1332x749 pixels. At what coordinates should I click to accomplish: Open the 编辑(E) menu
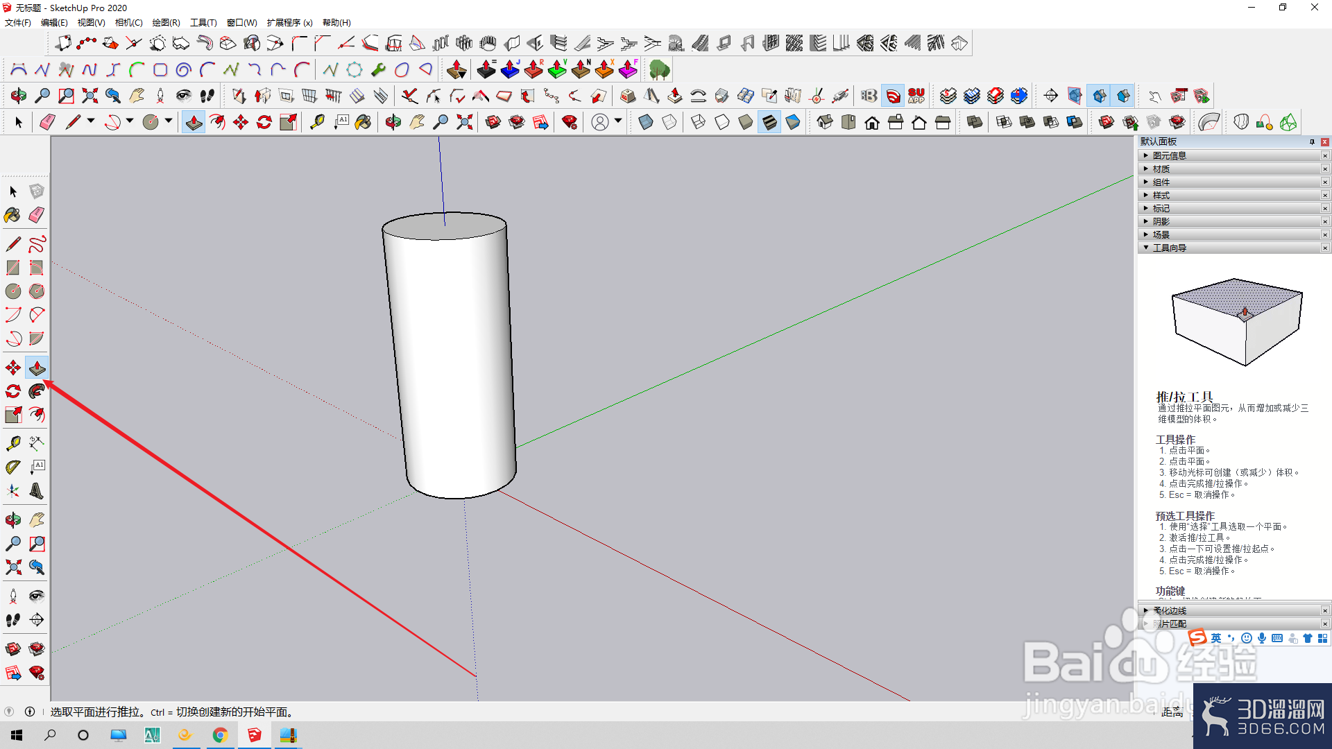pos(54,23)
